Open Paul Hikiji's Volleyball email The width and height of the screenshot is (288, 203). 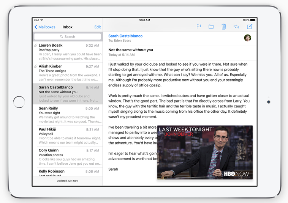[68, 136]
